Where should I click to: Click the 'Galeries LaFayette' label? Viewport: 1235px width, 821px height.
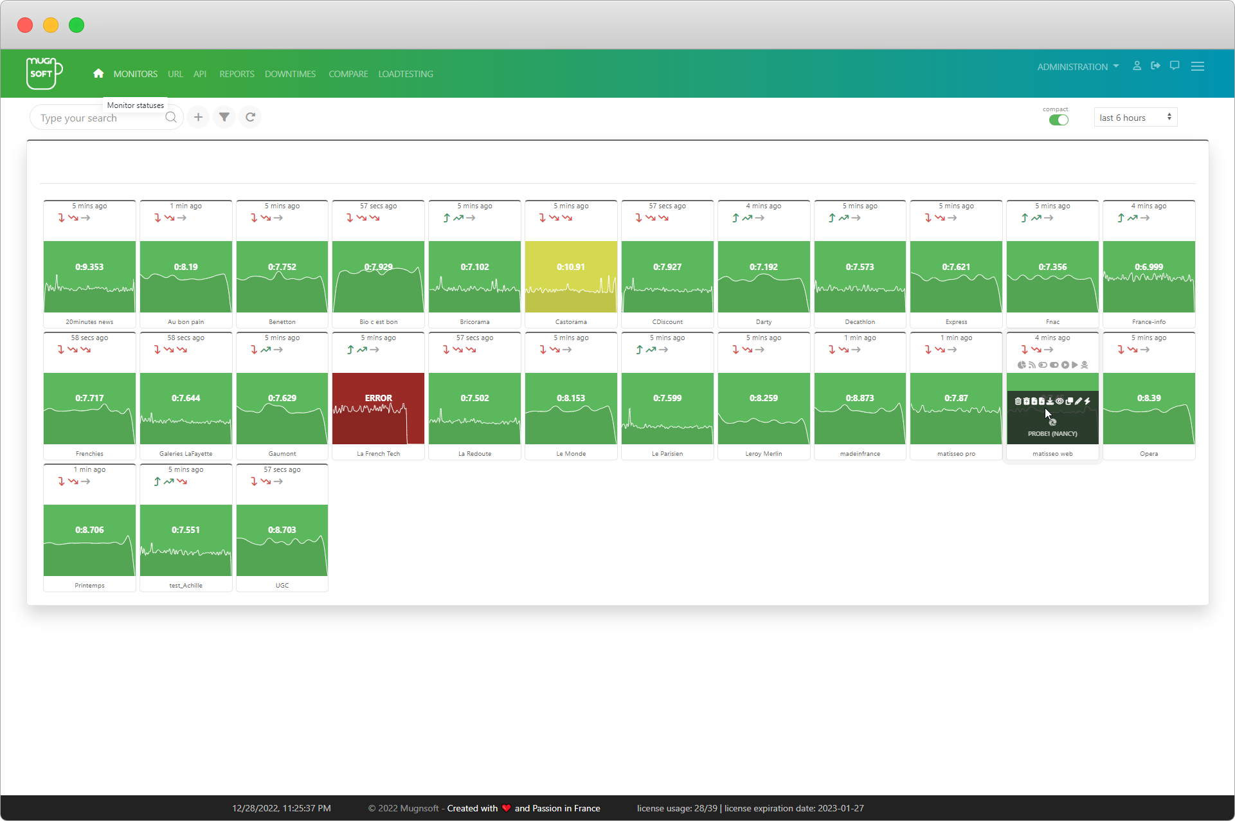pos(186,454)
